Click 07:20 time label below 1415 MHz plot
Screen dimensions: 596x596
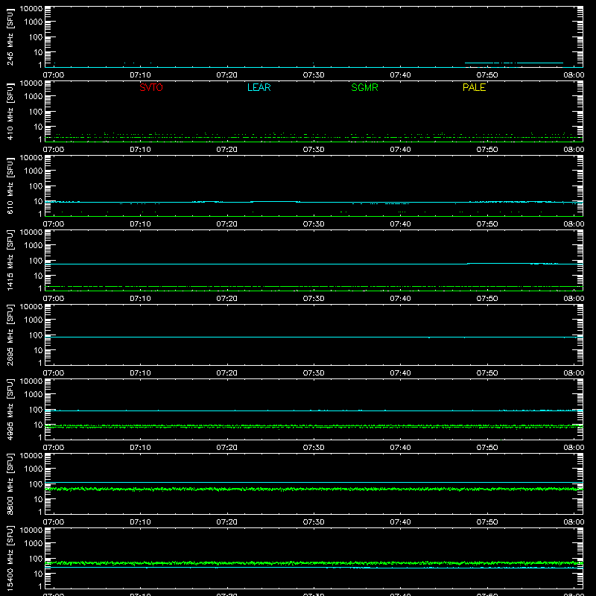(227, 299)
